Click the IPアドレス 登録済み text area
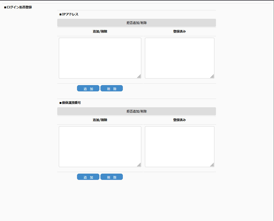 (x=180, y=58)
